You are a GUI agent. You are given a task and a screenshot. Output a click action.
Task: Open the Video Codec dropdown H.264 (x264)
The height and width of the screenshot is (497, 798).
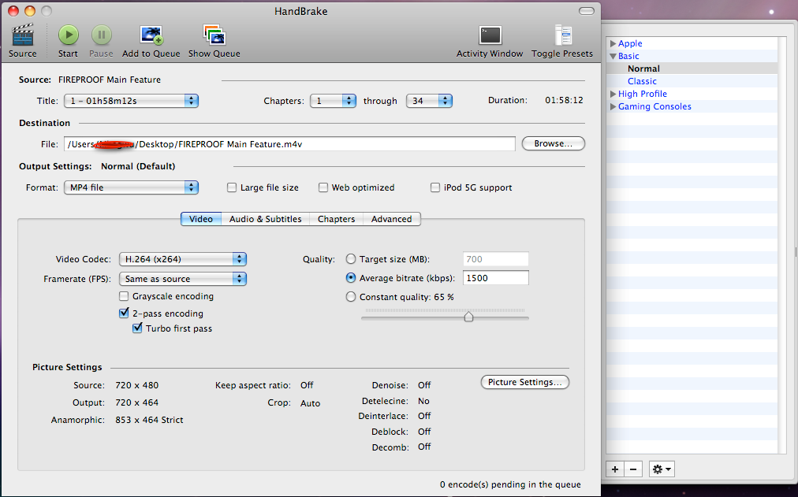point(183,259)
